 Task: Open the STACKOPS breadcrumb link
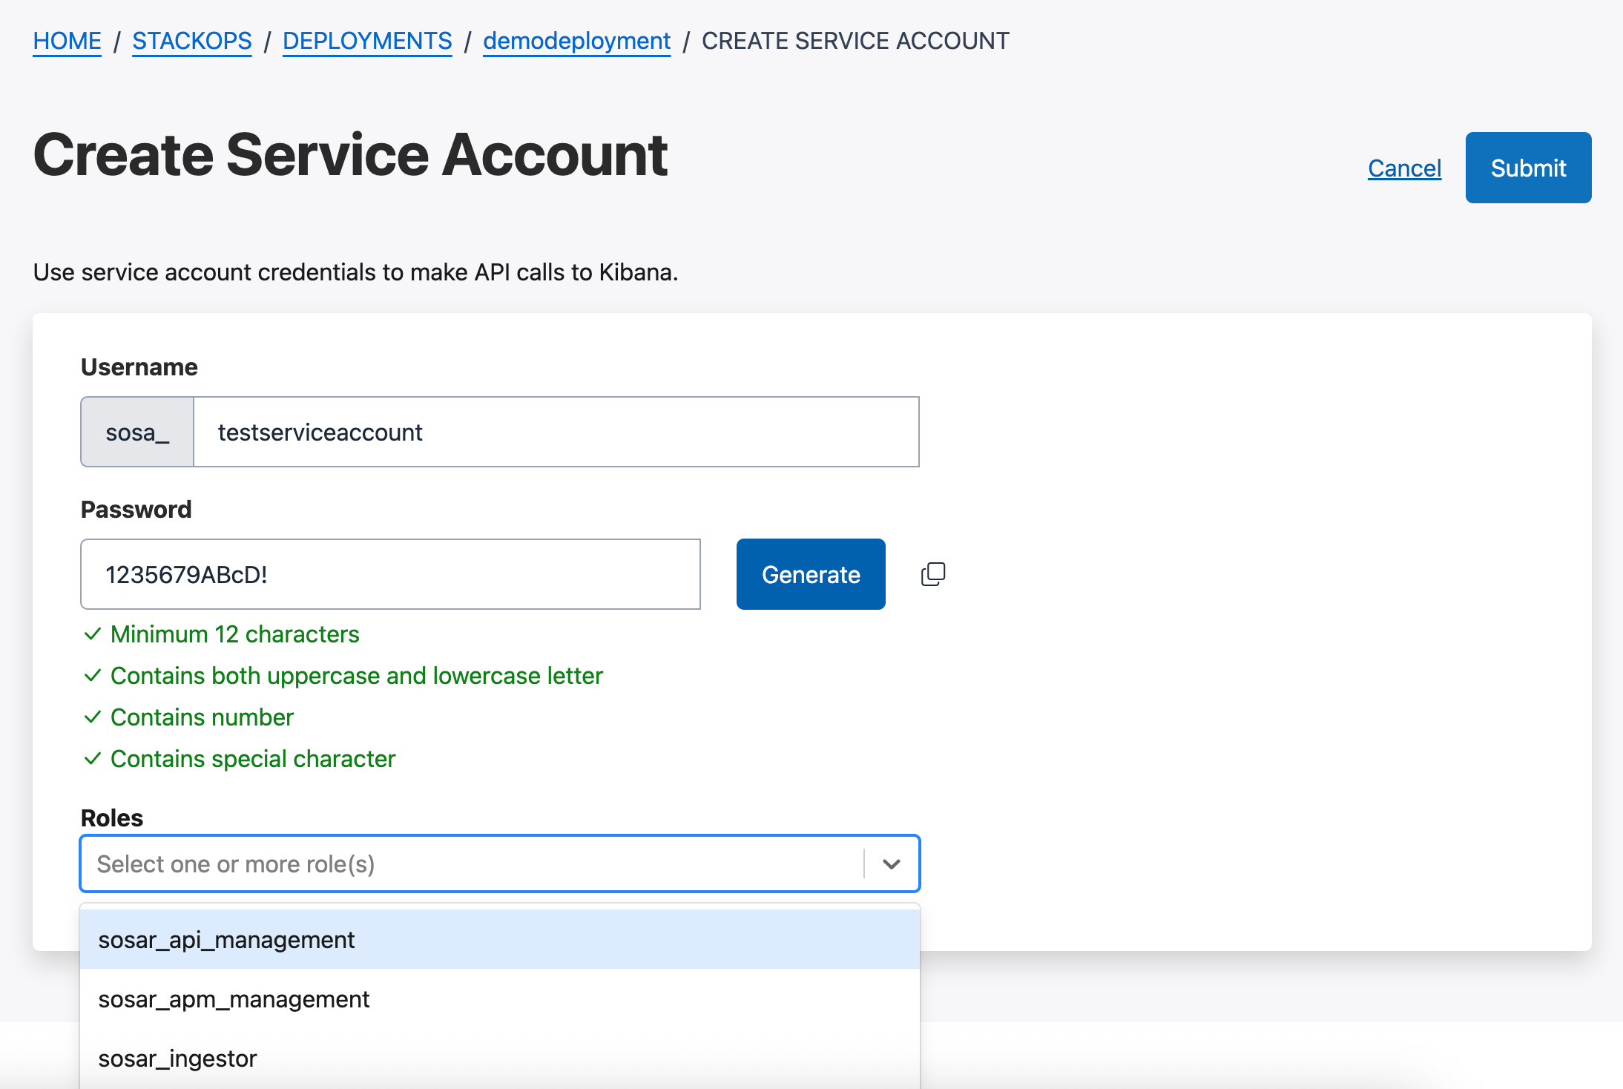tap(191, 41)
